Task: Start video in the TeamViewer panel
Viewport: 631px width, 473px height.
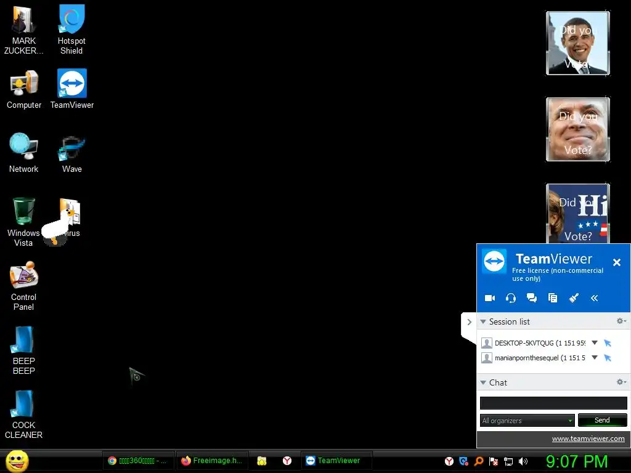Action: coord(490,298)
